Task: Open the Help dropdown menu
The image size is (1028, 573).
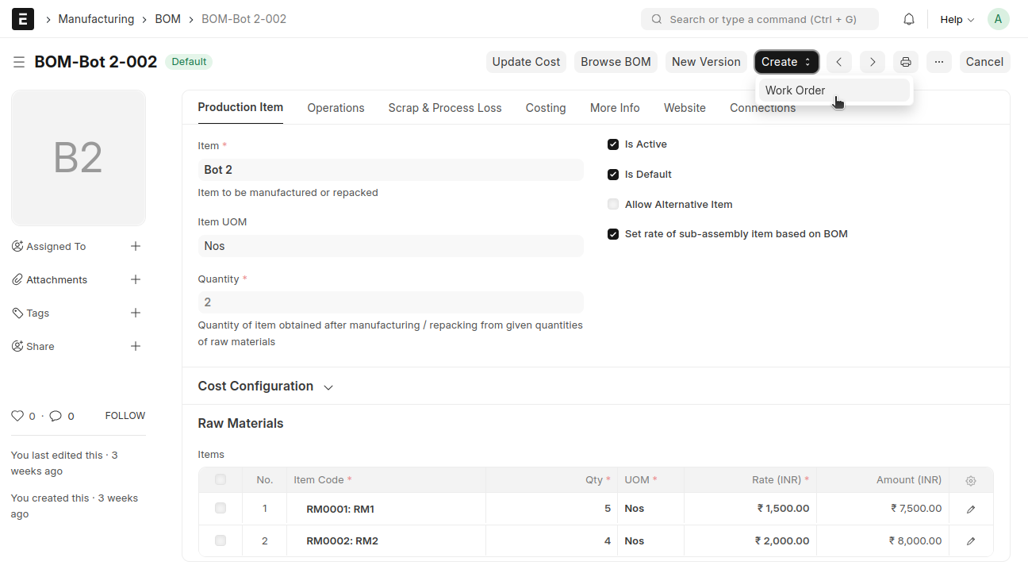Action: 957,19
